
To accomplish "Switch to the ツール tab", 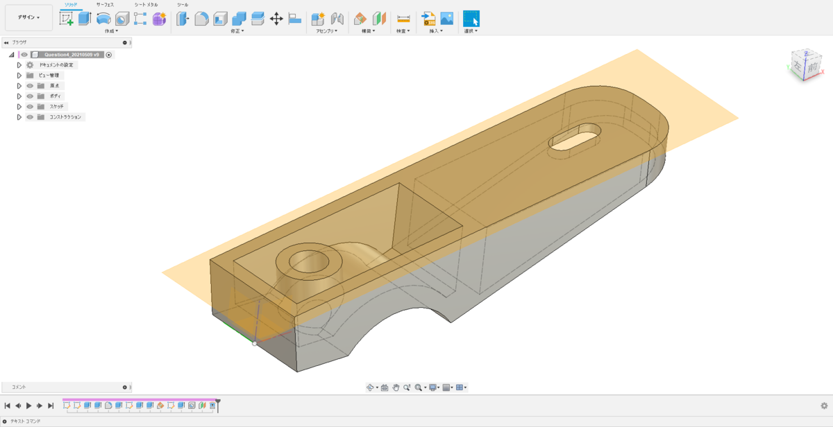I will [183, 4].
